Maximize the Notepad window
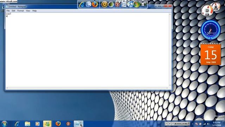The image size is (225, 127). (162, 6)
